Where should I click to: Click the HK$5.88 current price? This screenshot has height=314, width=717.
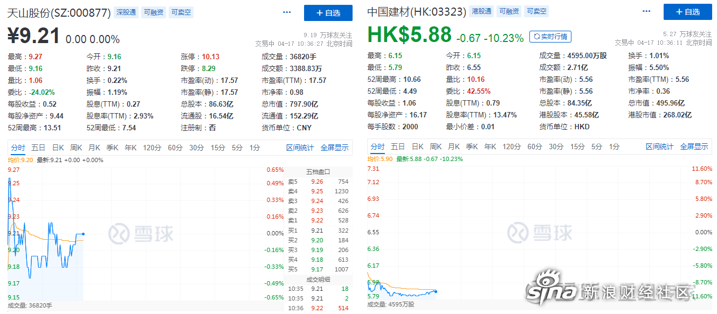pyautogui.click(x=410, y=34)
